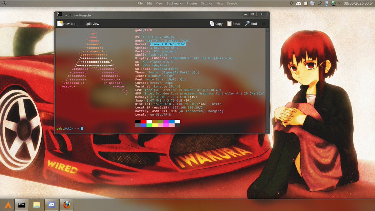This screenshot has height=211, width=375.
Task: Click highlighted text 'Linux 7.0.3-arch1-1'
Action: [168, 44]
